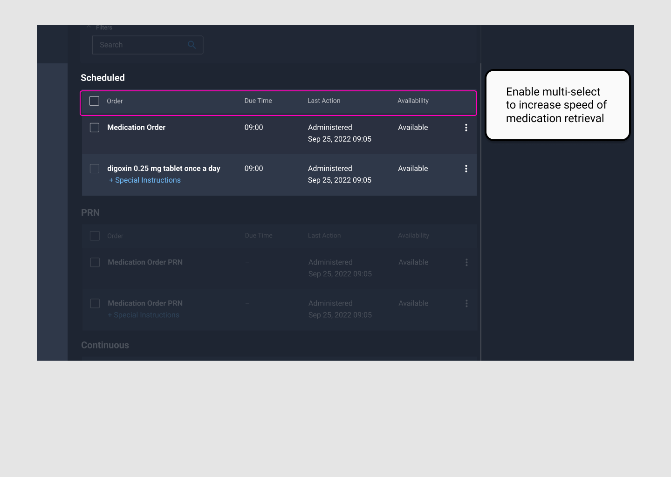Check the PRN order with Special Instructions checkbox

point(95,304)
